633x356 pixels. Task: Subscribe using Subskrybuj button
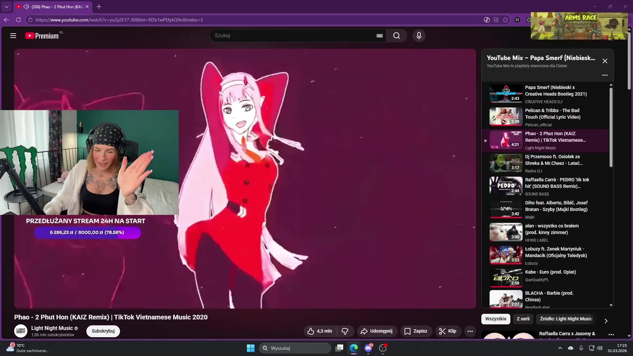pos(103,331)
